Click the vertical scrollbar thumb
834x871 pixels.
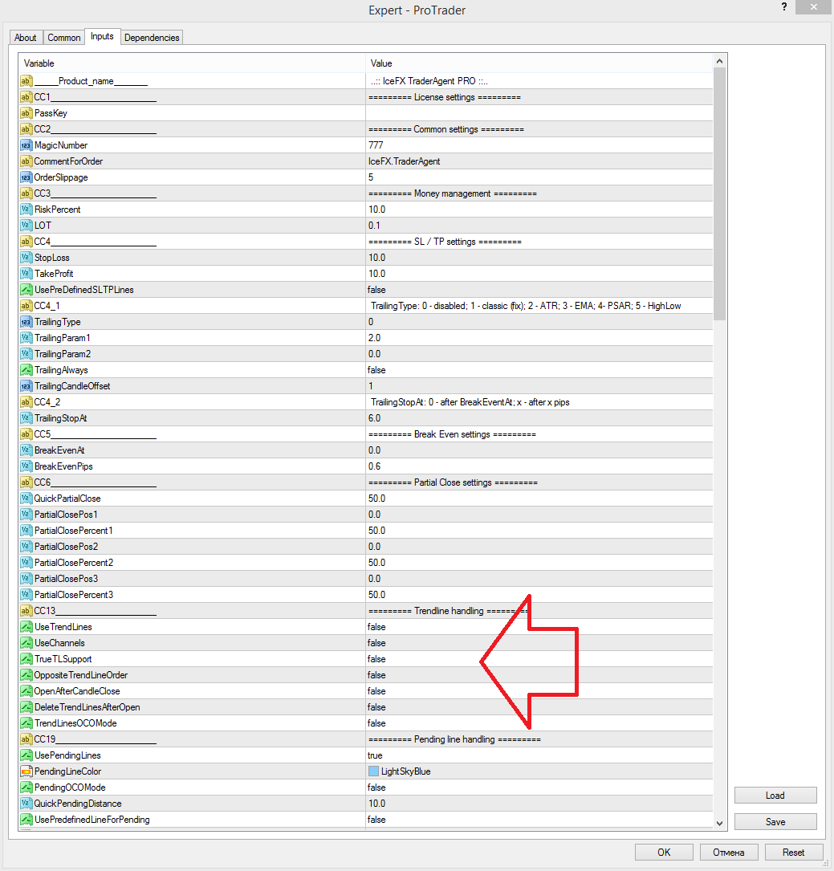(720, 193)
